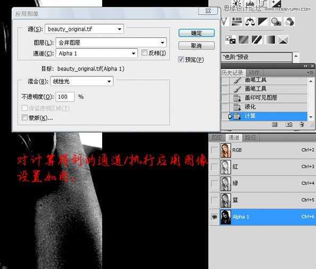This screenshot has height=269, width=316.
Task: Select the 盖印可见图层 history state
Action: (268, 98)
